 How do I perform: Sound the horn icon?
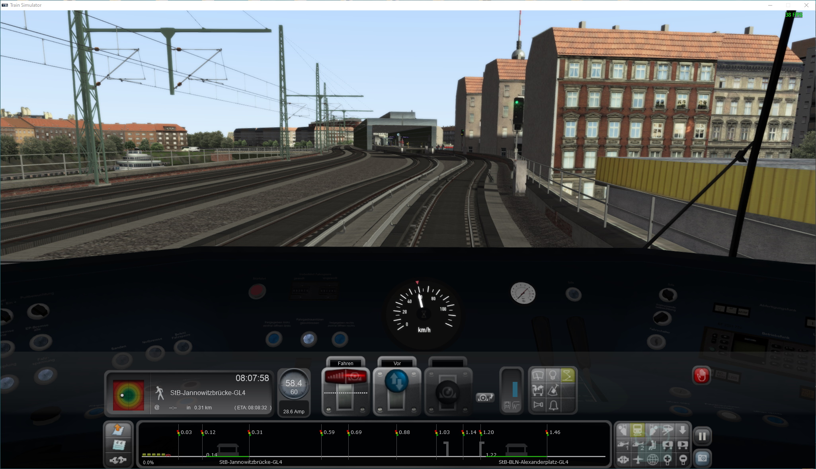tap(538, 405)
